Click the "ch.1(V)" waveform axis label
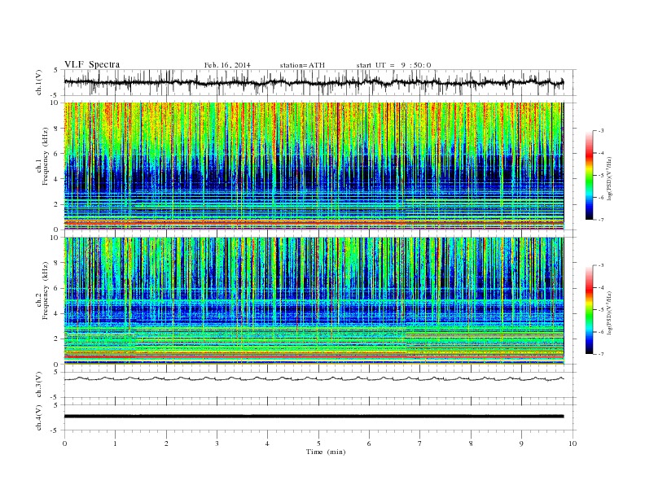The image size is (645, 498). (x=39, y=83)
